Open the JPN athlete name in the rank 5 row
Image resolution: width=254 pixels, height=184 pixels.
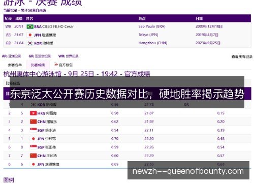[x=47, y=139]
